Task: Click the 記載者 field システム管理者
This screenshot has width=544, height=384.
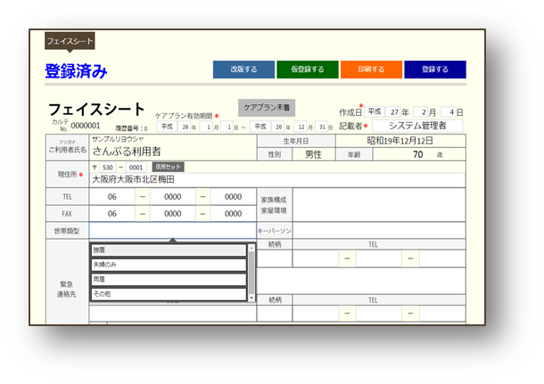Action: pyautogui.click(x=417, y=126)
